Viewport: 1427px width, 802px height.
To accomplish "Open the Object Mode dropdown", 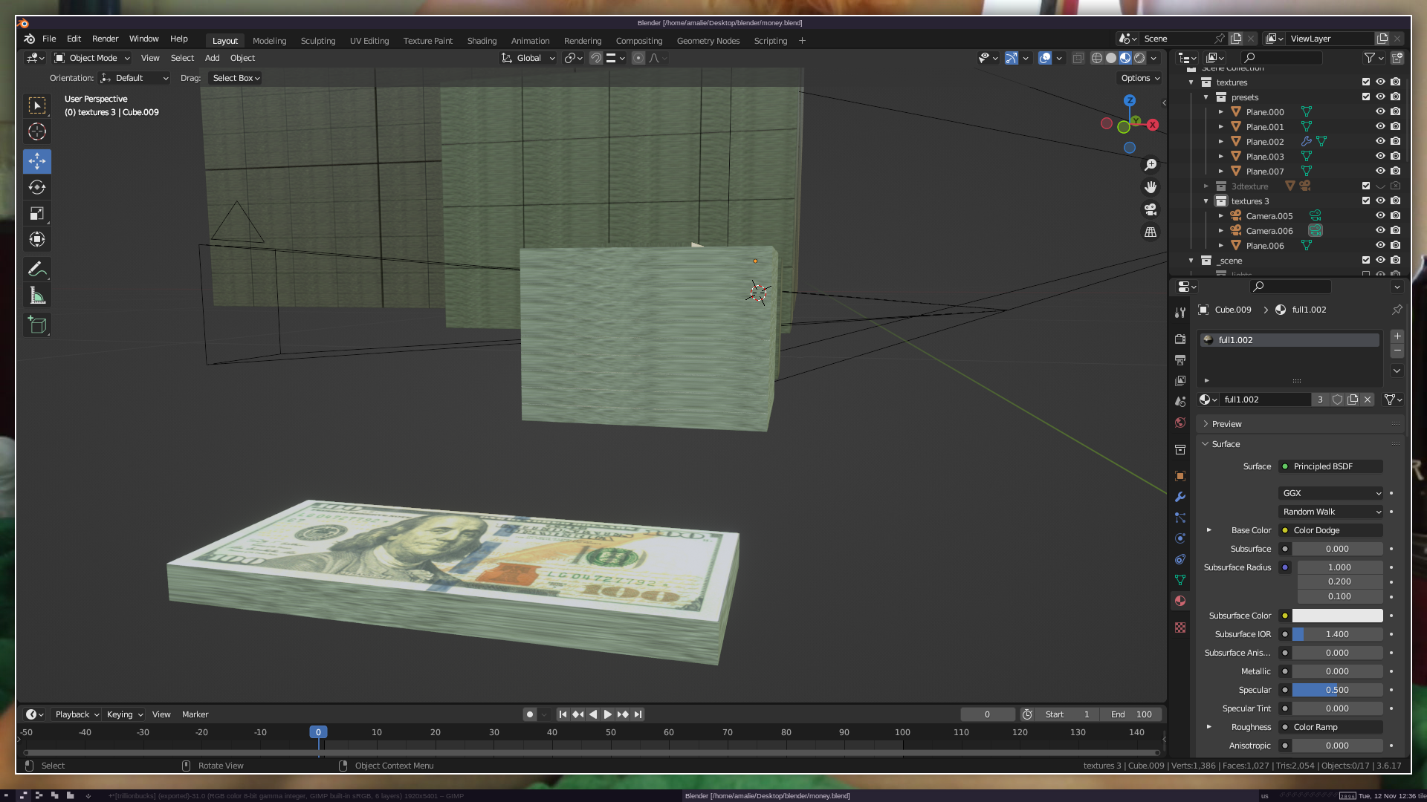I will (x=92, y=58).
